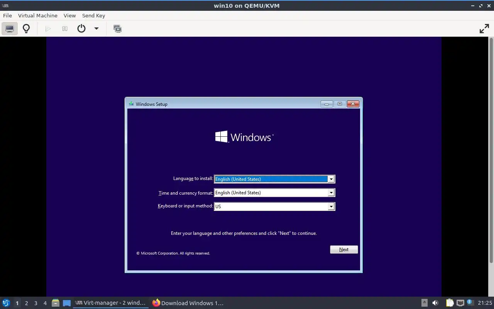494x309 pixels.
Task: Maximize the win10 on QEMU/KVM window
Action: [481, 5]
